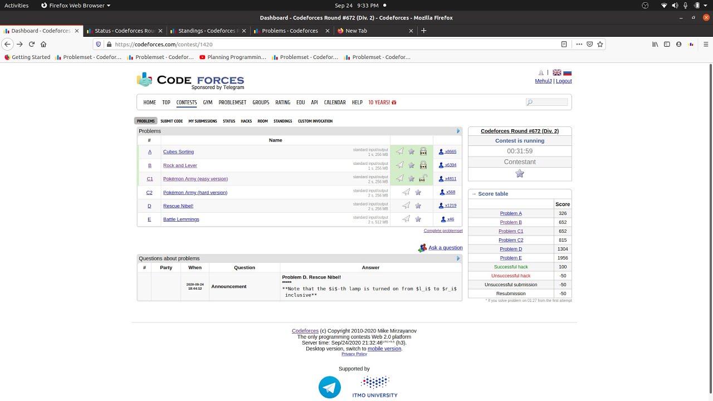Open the Firefox library icon

pos(655,44)
